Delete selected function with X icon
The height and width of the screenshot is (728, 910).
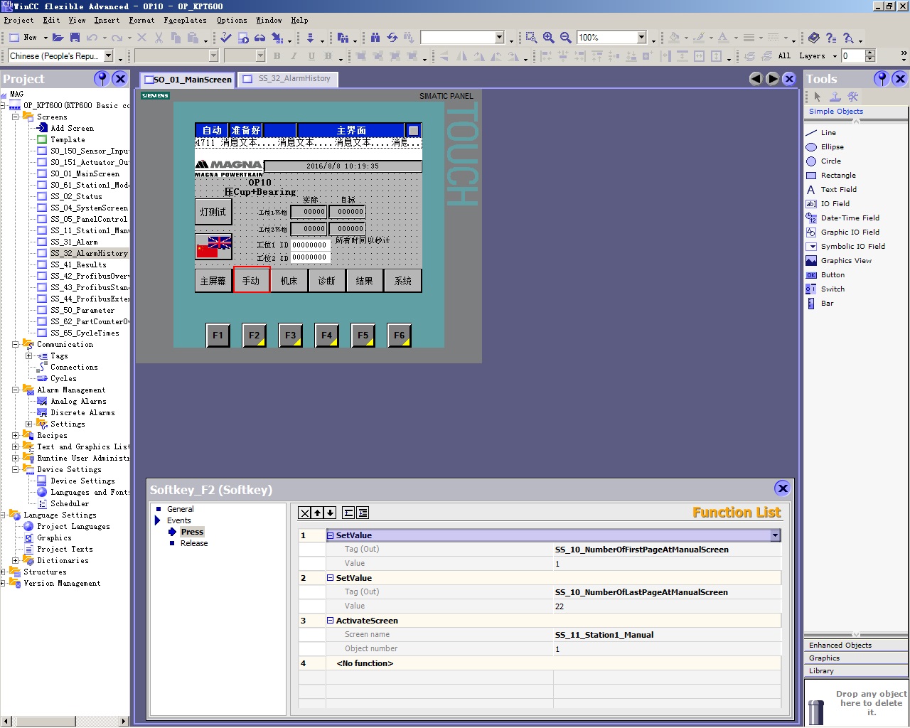coord(305,513)
